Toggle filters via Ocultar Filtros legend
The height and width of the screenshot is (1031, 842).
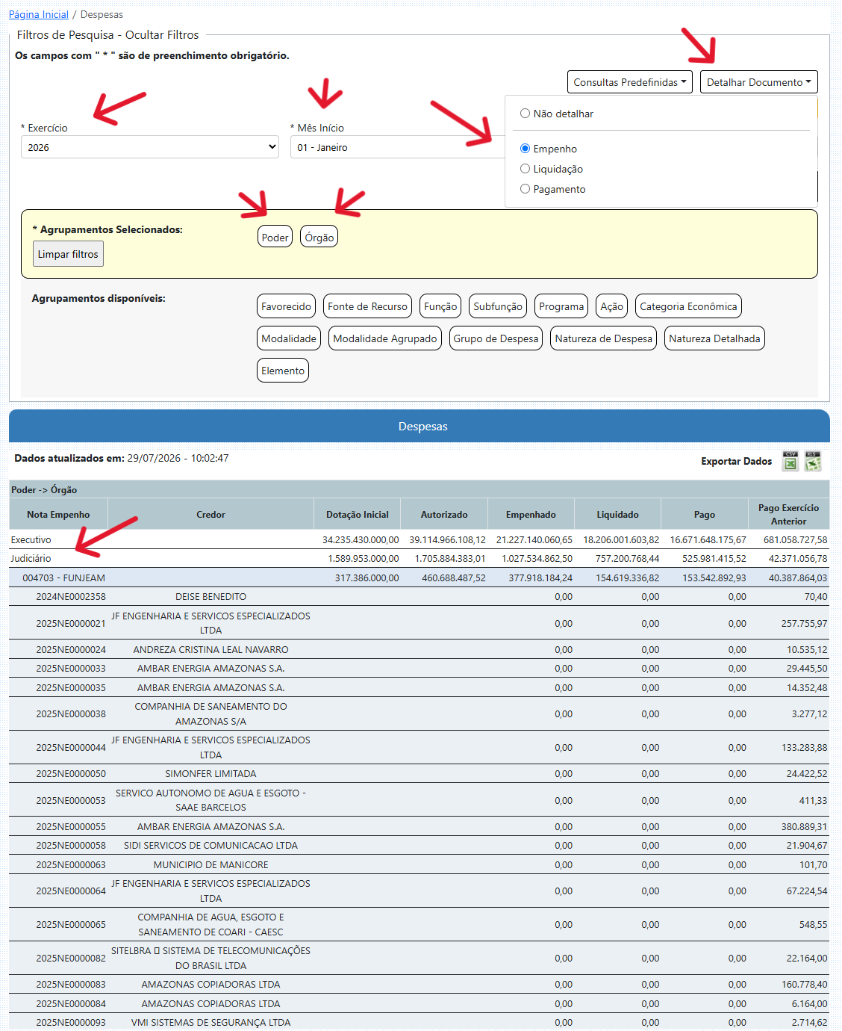coord(162,34)
